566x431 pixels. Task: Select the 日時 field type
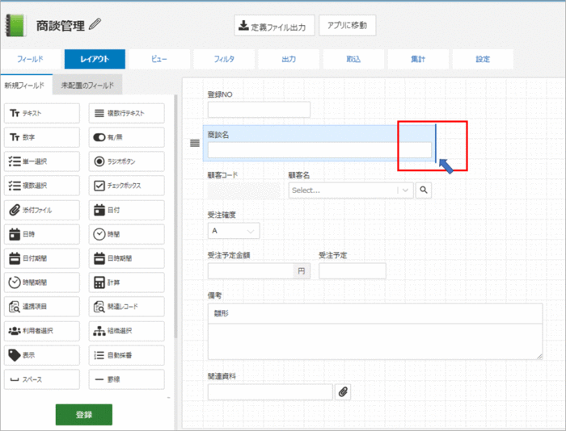[42, 234]
